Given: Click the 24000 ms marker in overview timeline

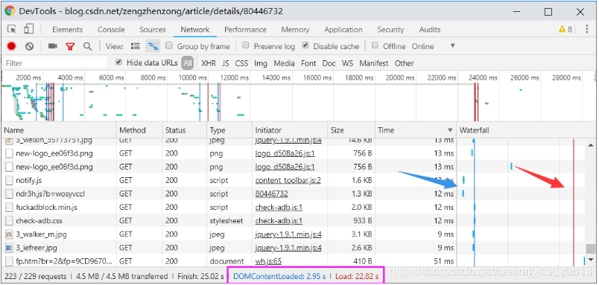Looking at the screenshot, I should point(484,78).
